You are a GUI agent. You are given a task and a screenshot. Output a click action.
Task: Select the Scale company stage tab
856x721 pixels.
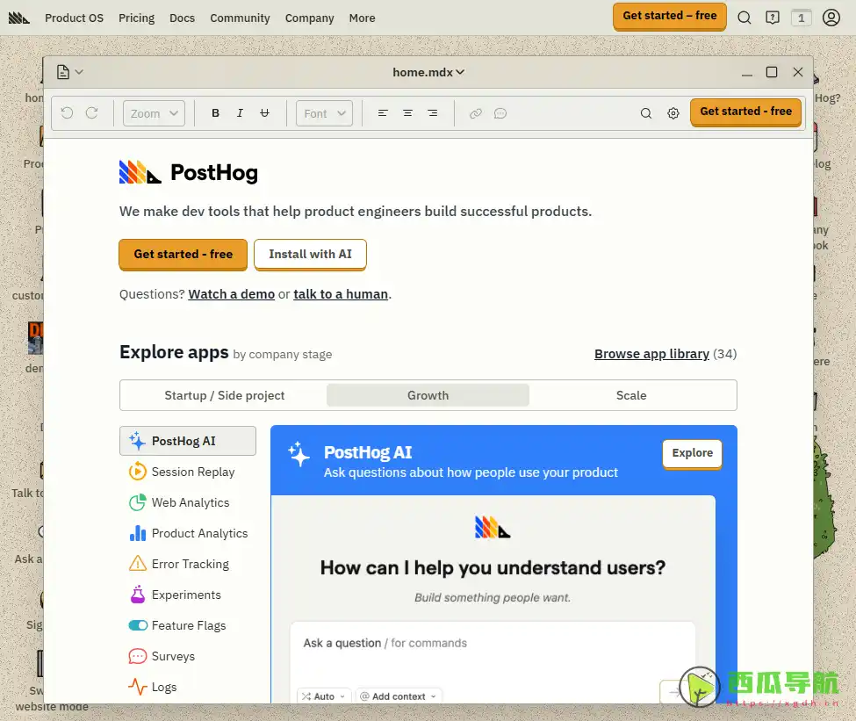631,395
